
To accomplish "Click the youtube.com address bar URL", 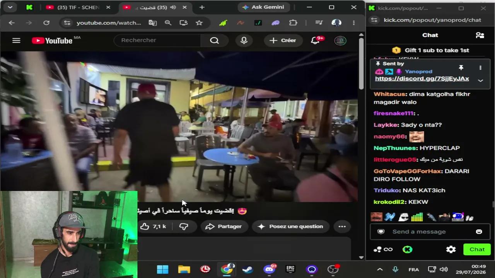I will 109,23.
